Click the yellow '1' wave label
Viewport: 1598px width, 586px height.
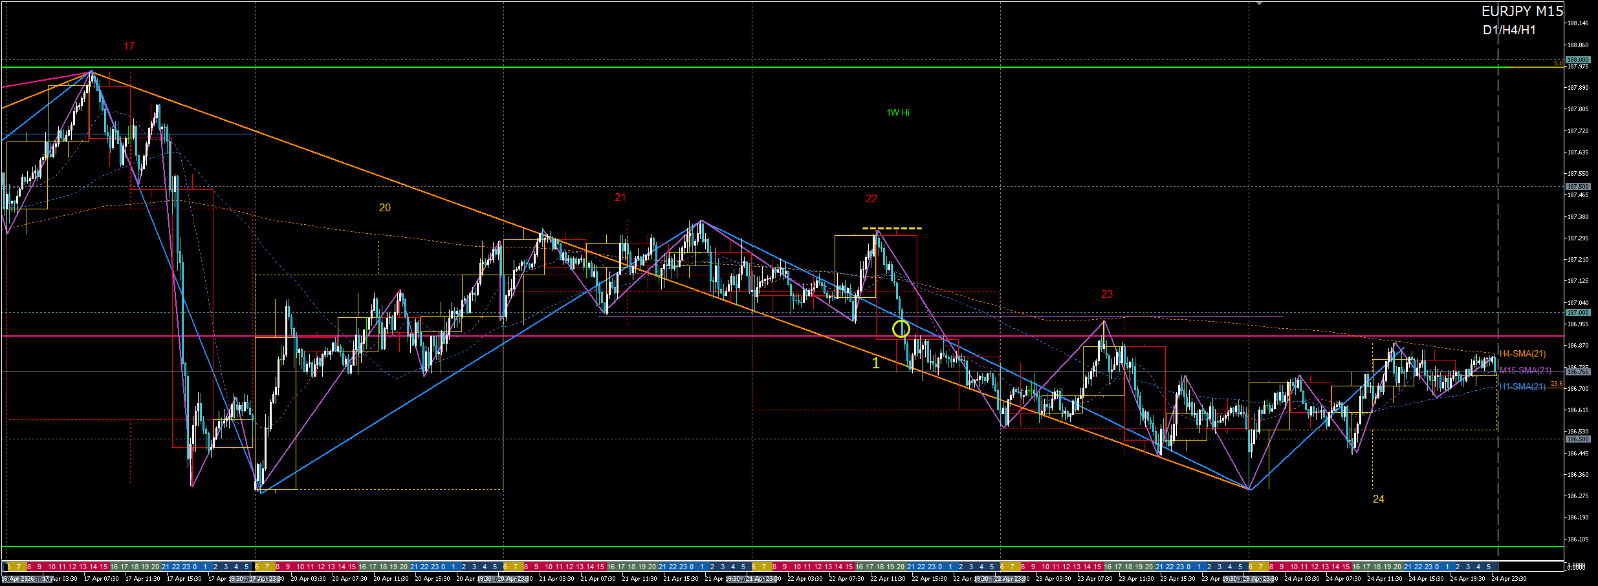(x=875, y=364)
